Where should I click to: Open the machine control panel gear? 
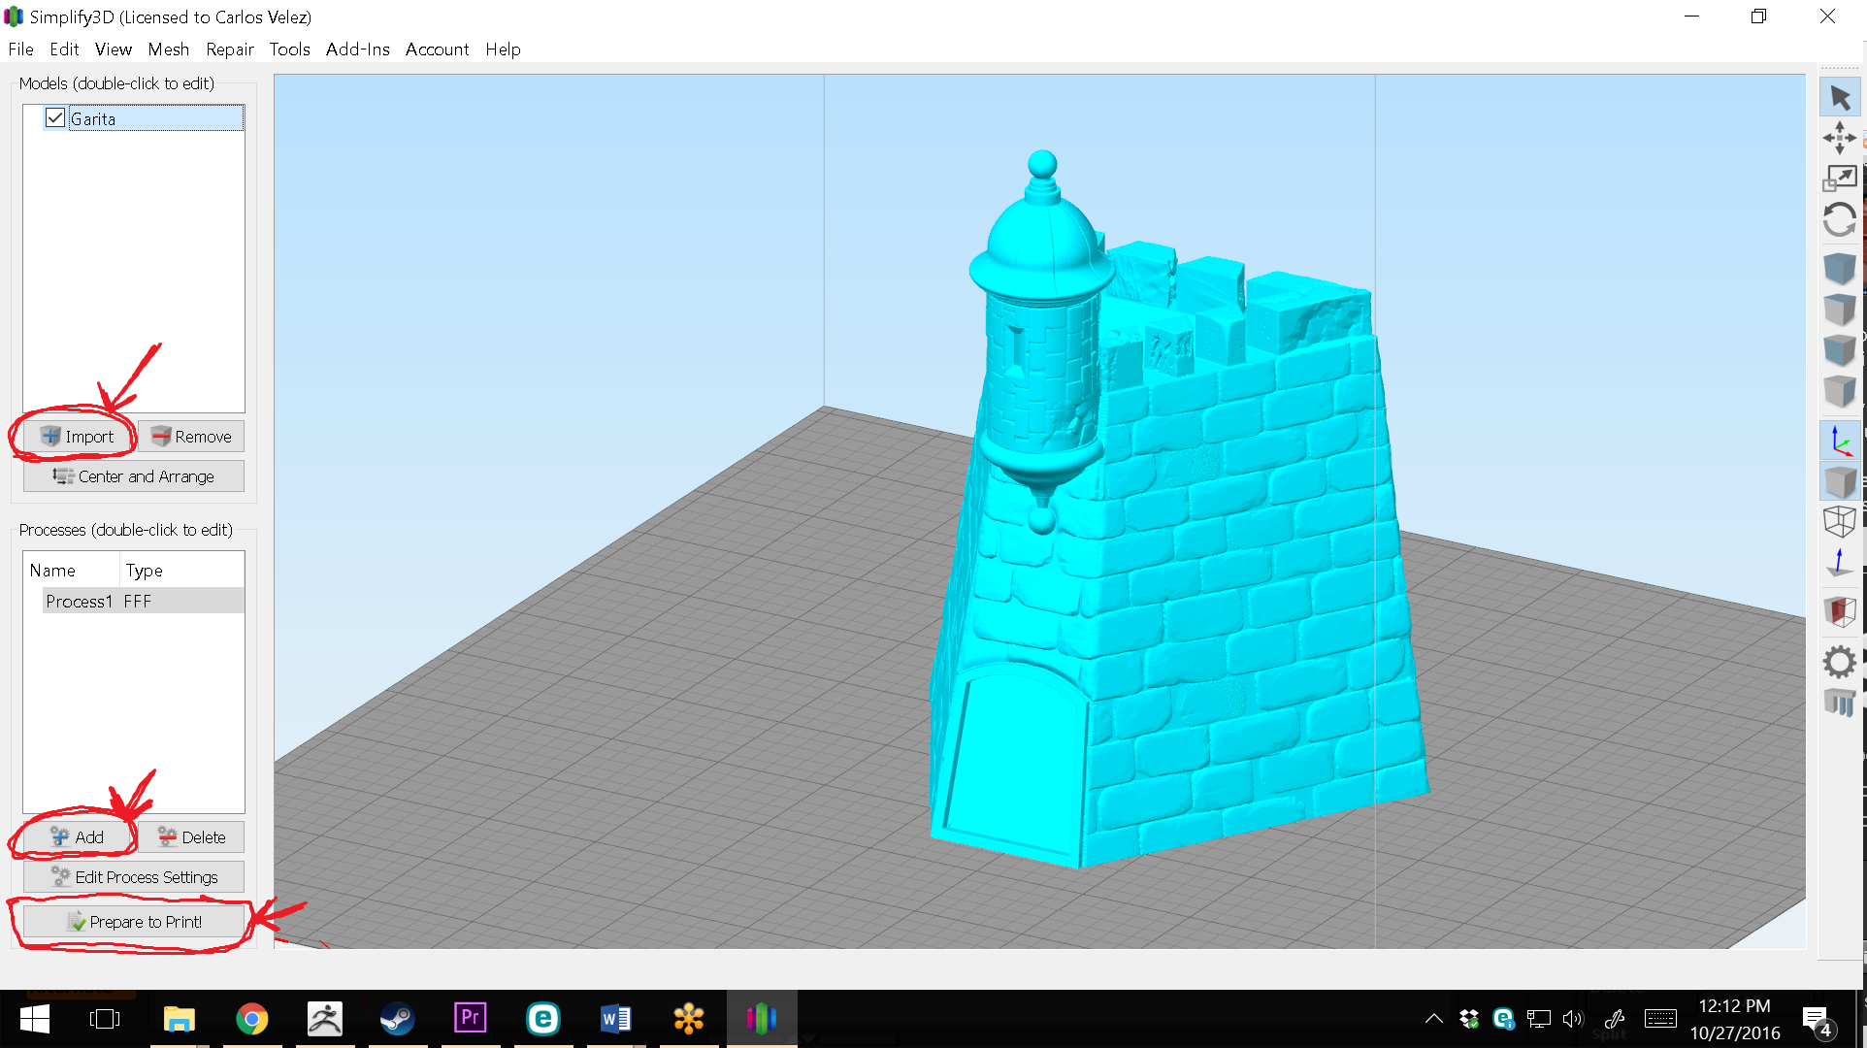pos(1840,663)
